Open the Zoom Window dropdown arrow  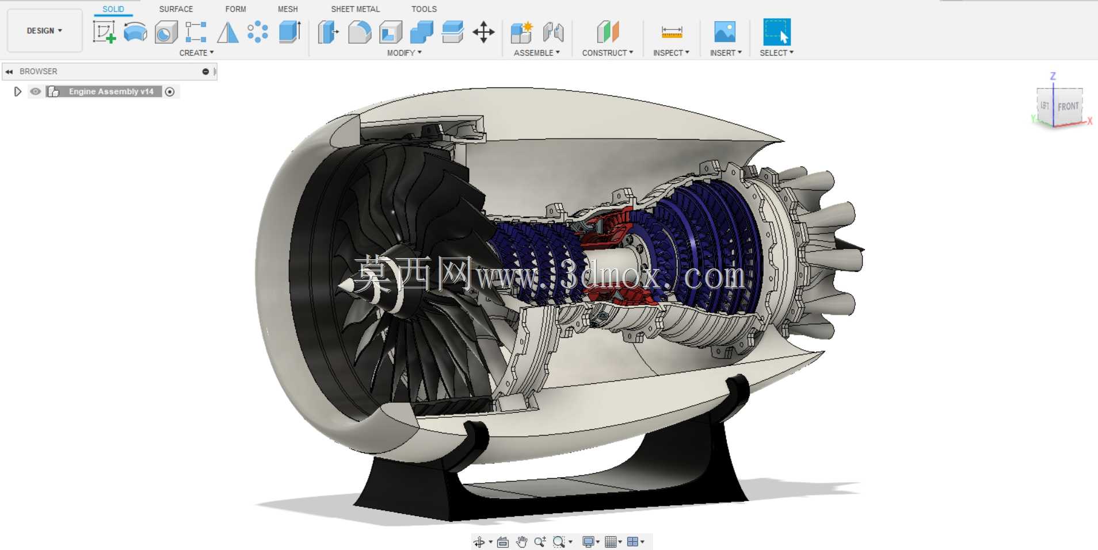tap(570, 542)
